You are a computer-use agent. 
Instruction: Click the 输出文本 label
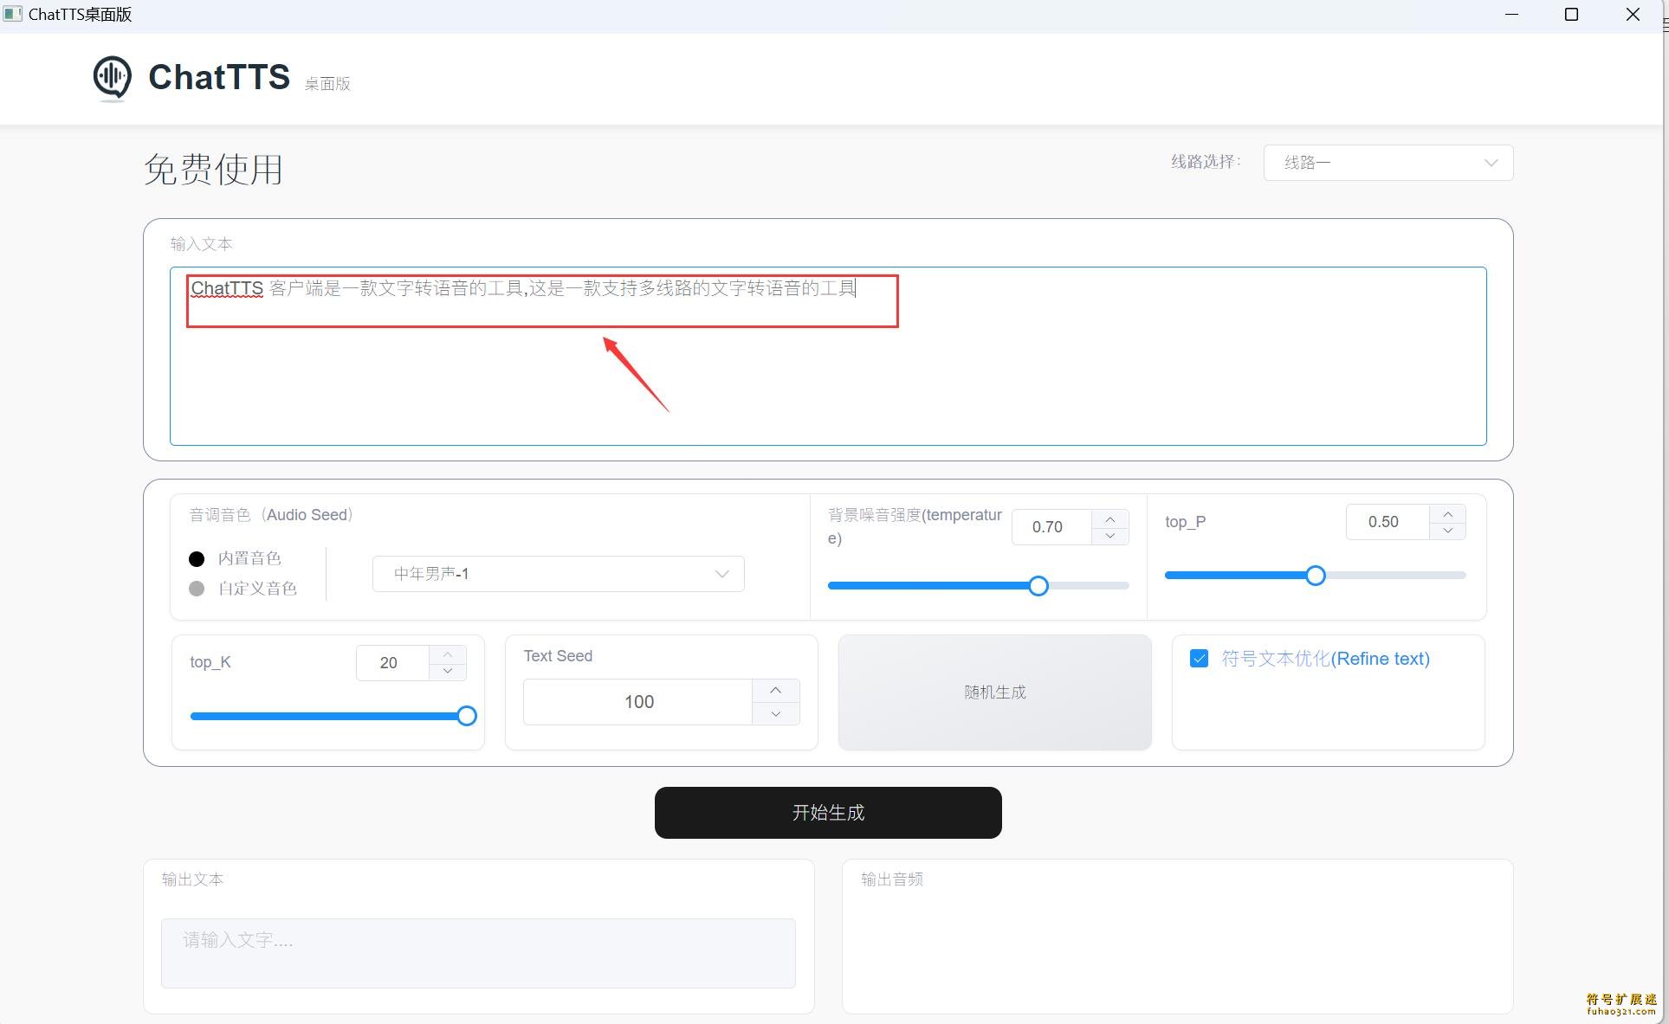192,879
